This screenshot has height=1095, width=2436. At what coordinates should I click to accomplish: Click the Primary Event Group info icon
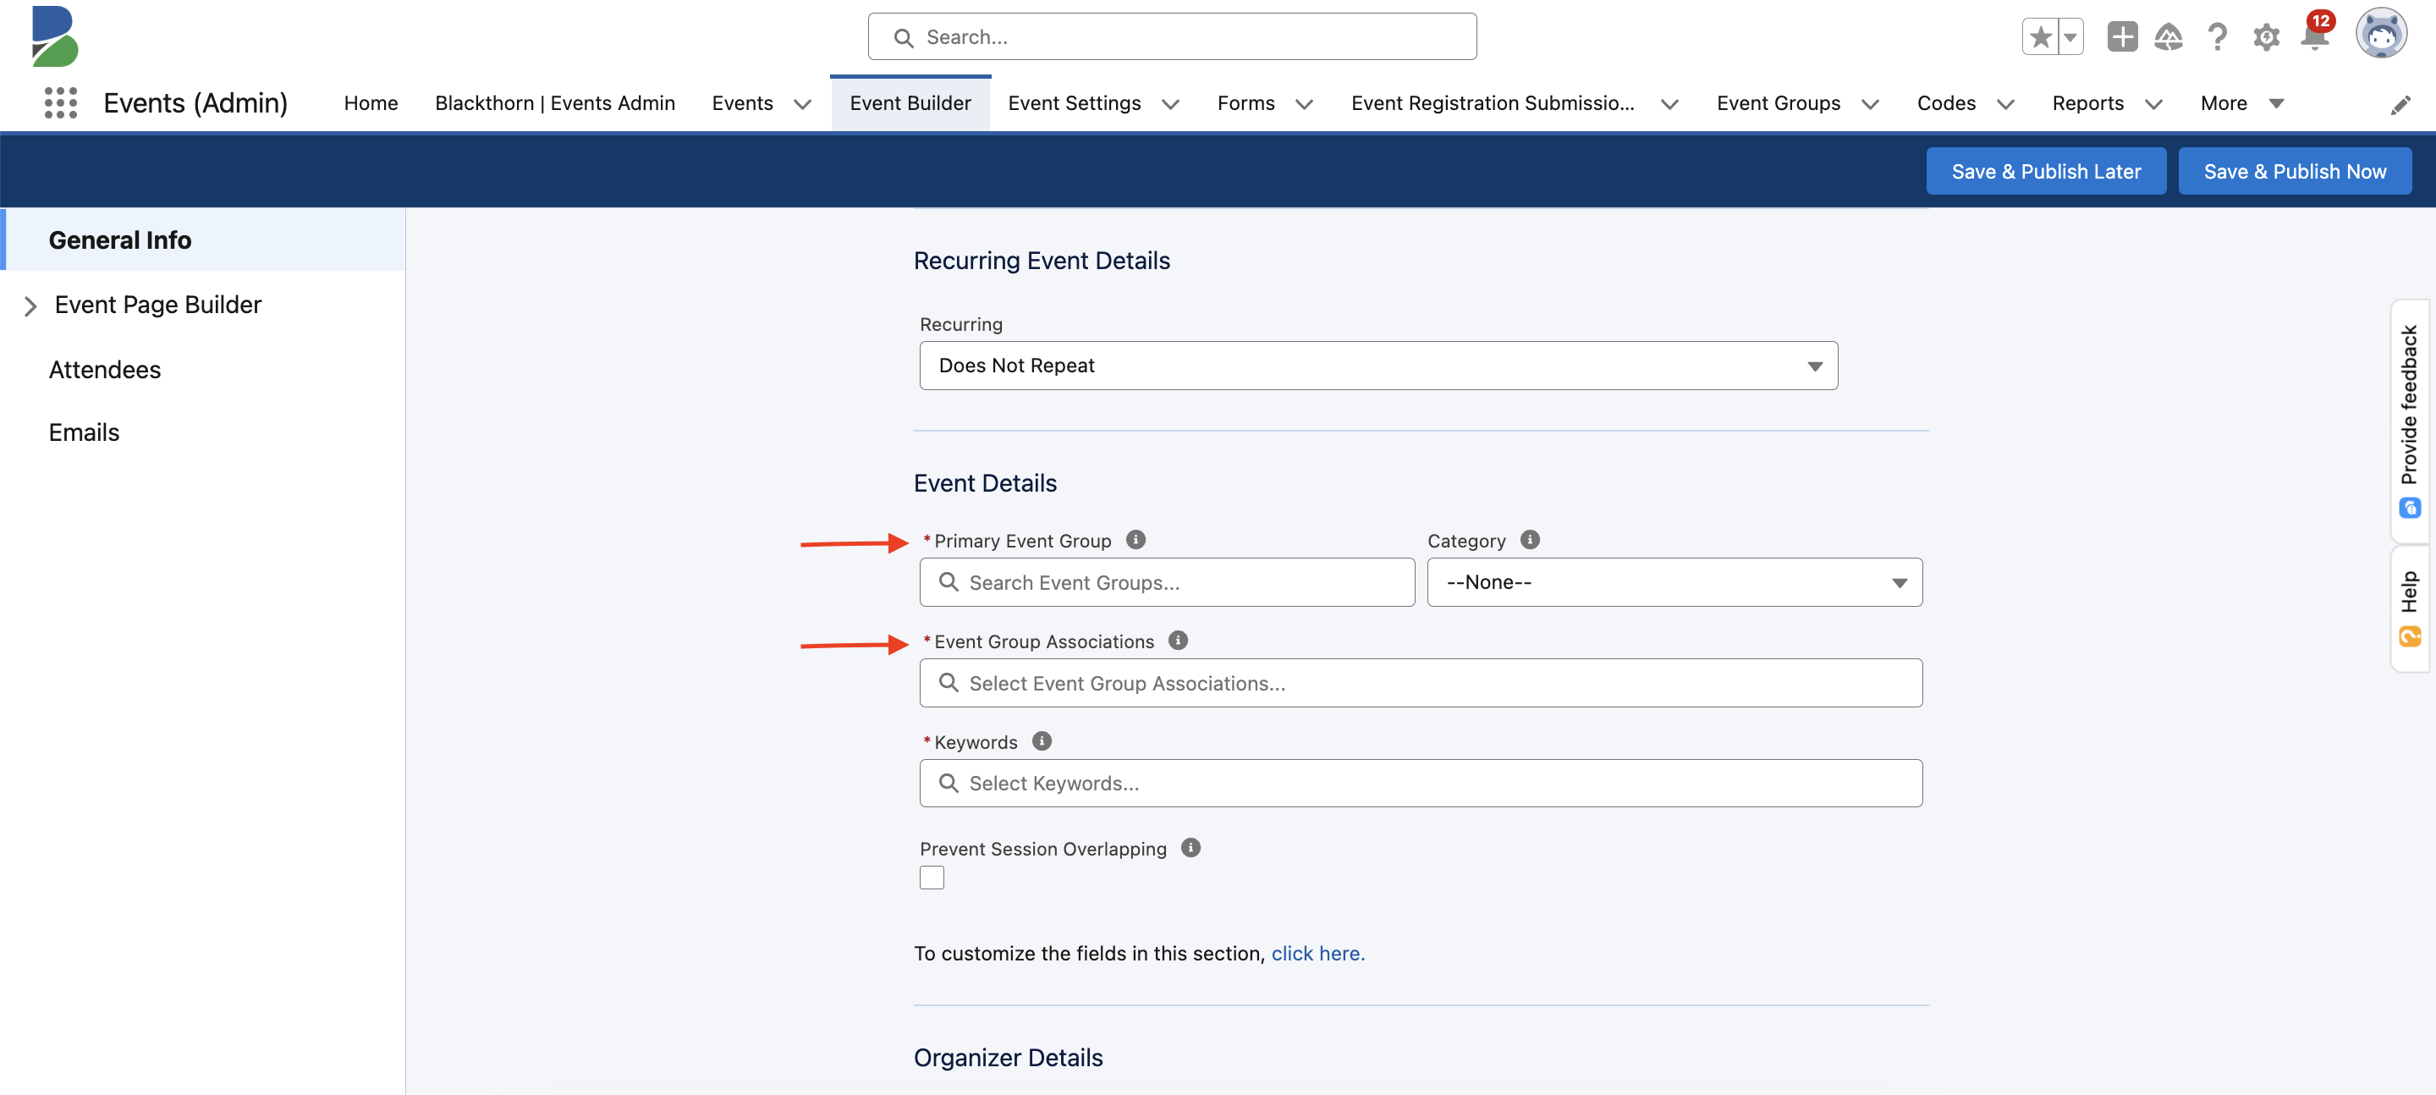pos(1136,539)
